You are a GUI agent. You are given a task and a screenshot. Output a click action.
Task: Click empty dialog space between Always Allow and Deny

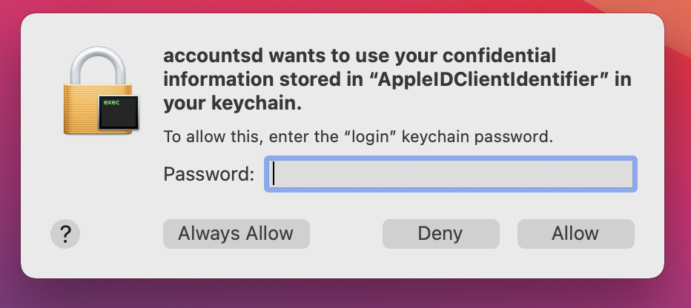345,234
